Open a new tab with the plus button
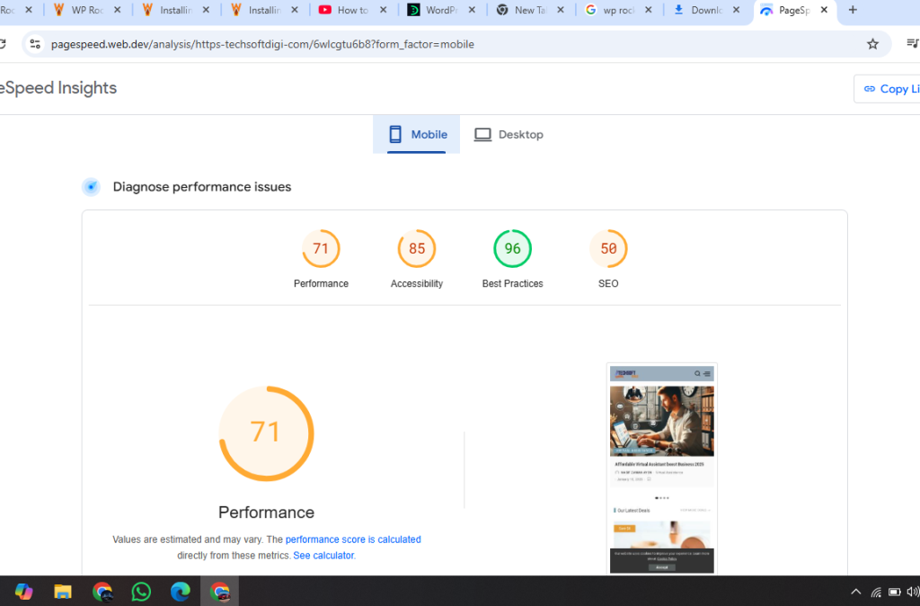Viewport: 920px width, 606px height. [853, 10]
